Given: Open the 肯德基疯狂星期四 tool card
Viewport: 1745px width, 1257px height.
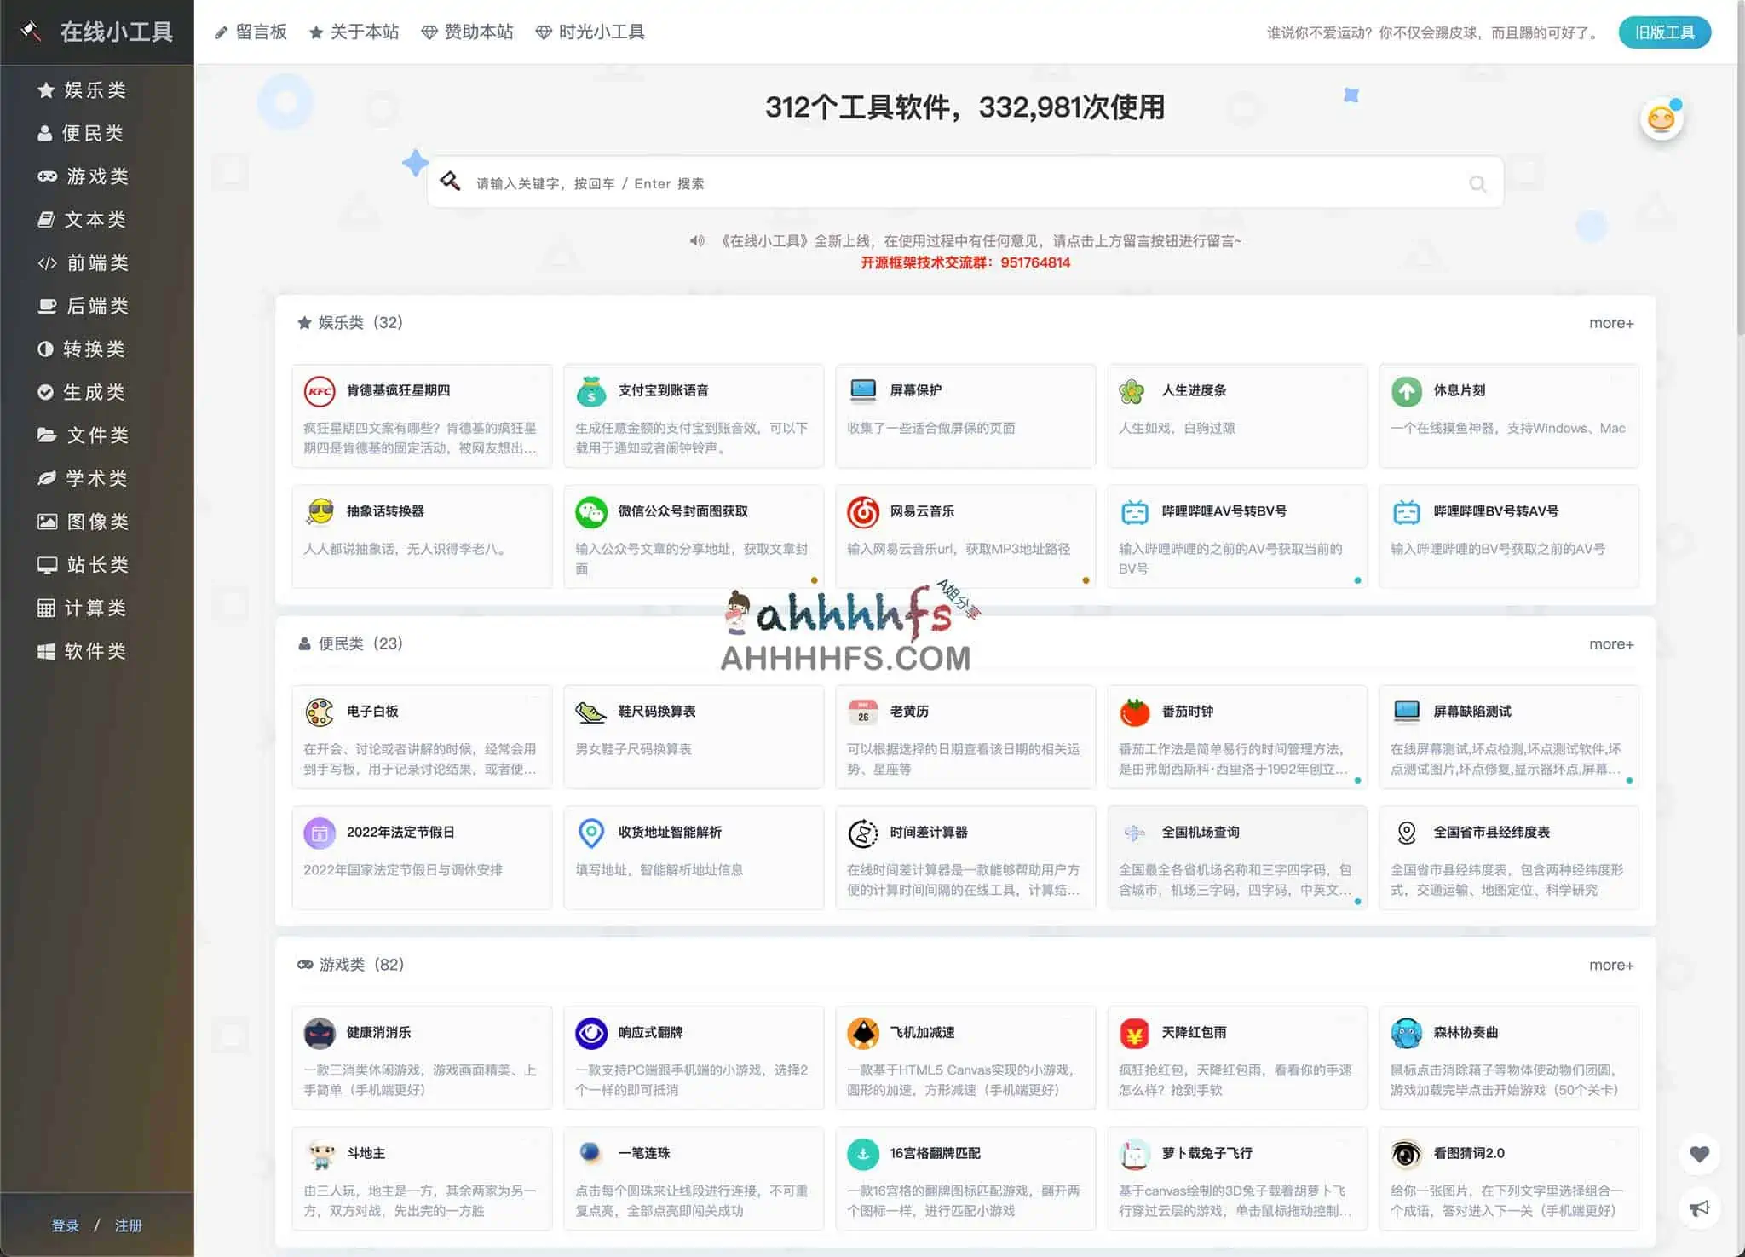Looking at the screenshot, I should (x=422, y=416).
